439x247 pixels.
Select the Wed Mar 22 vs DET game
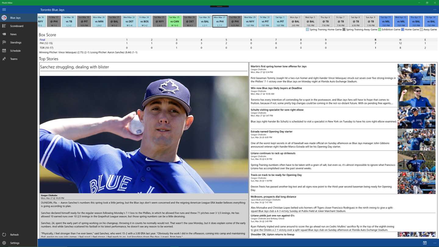tap(129, 21)
